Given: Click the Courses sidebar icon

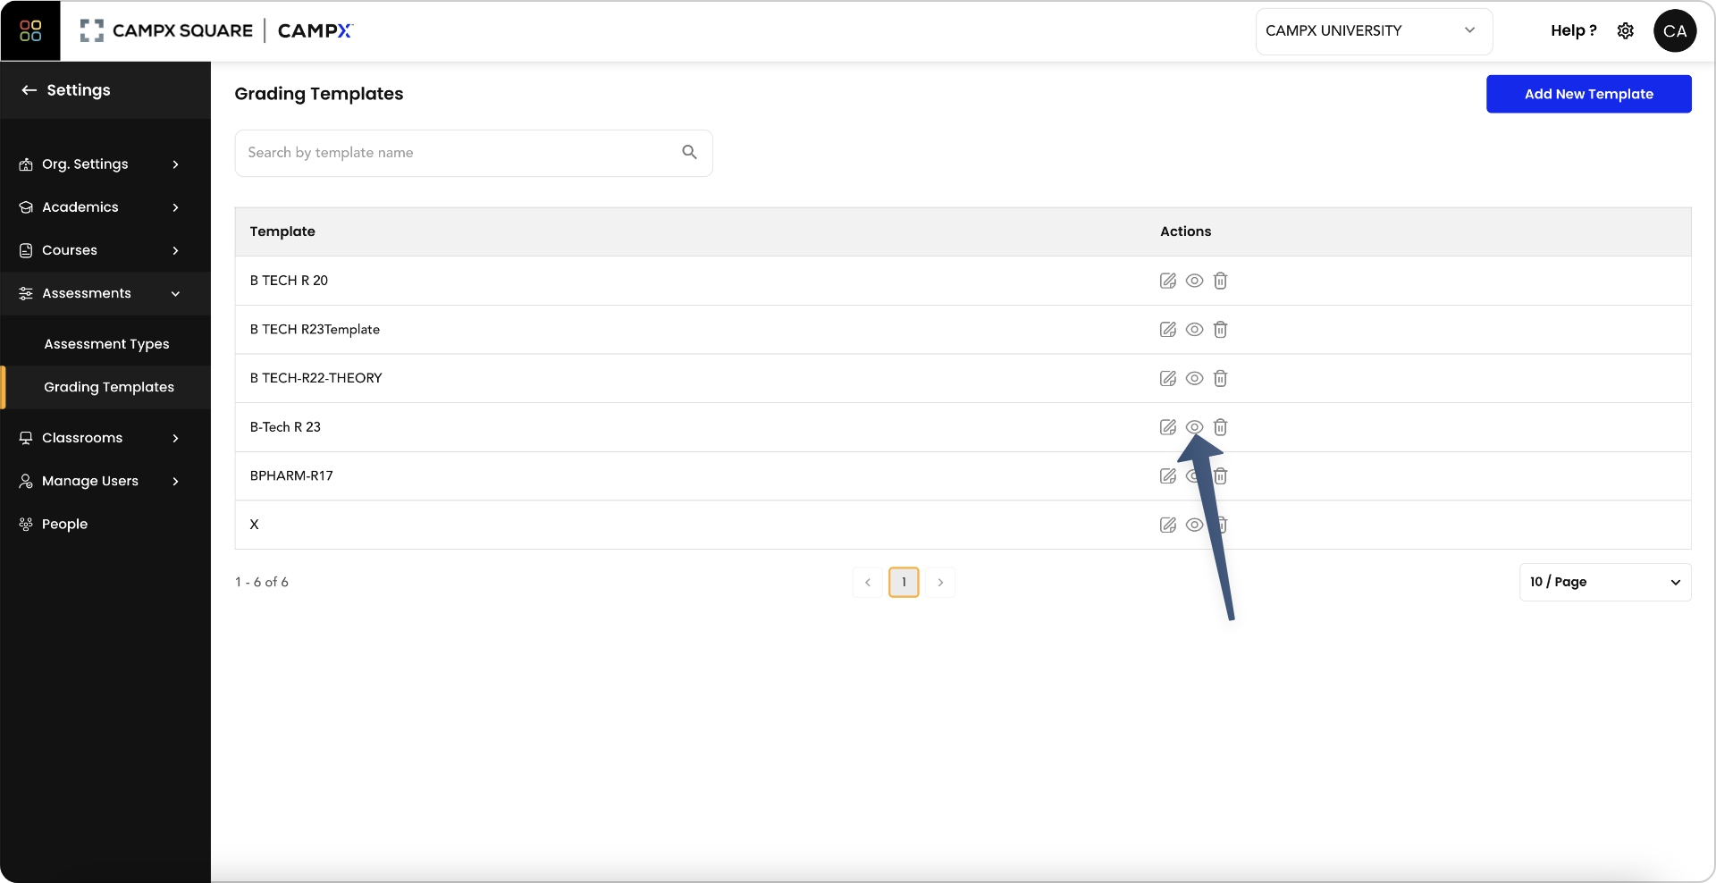Looking at the screenshot, I should [26, 250].
